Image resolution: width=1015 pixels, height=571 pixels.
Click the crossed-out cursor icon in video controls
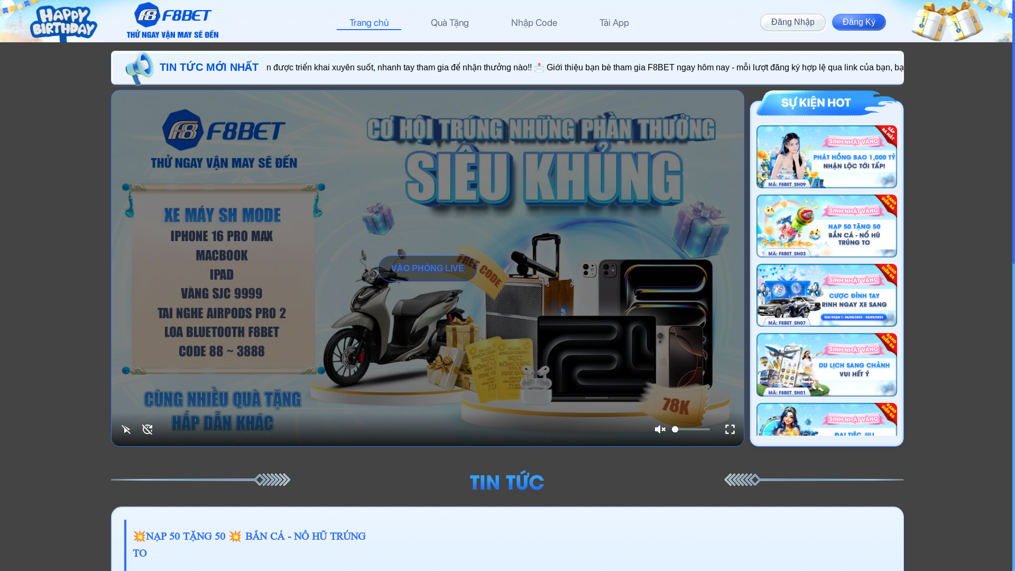(x=126, y=430)
